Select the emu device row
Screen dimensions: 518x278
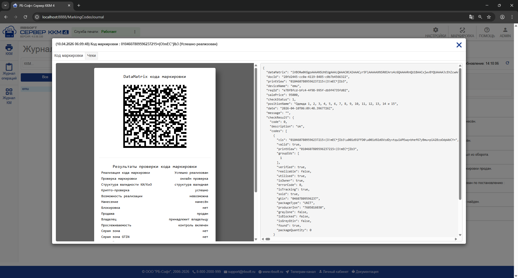point(36,89)
